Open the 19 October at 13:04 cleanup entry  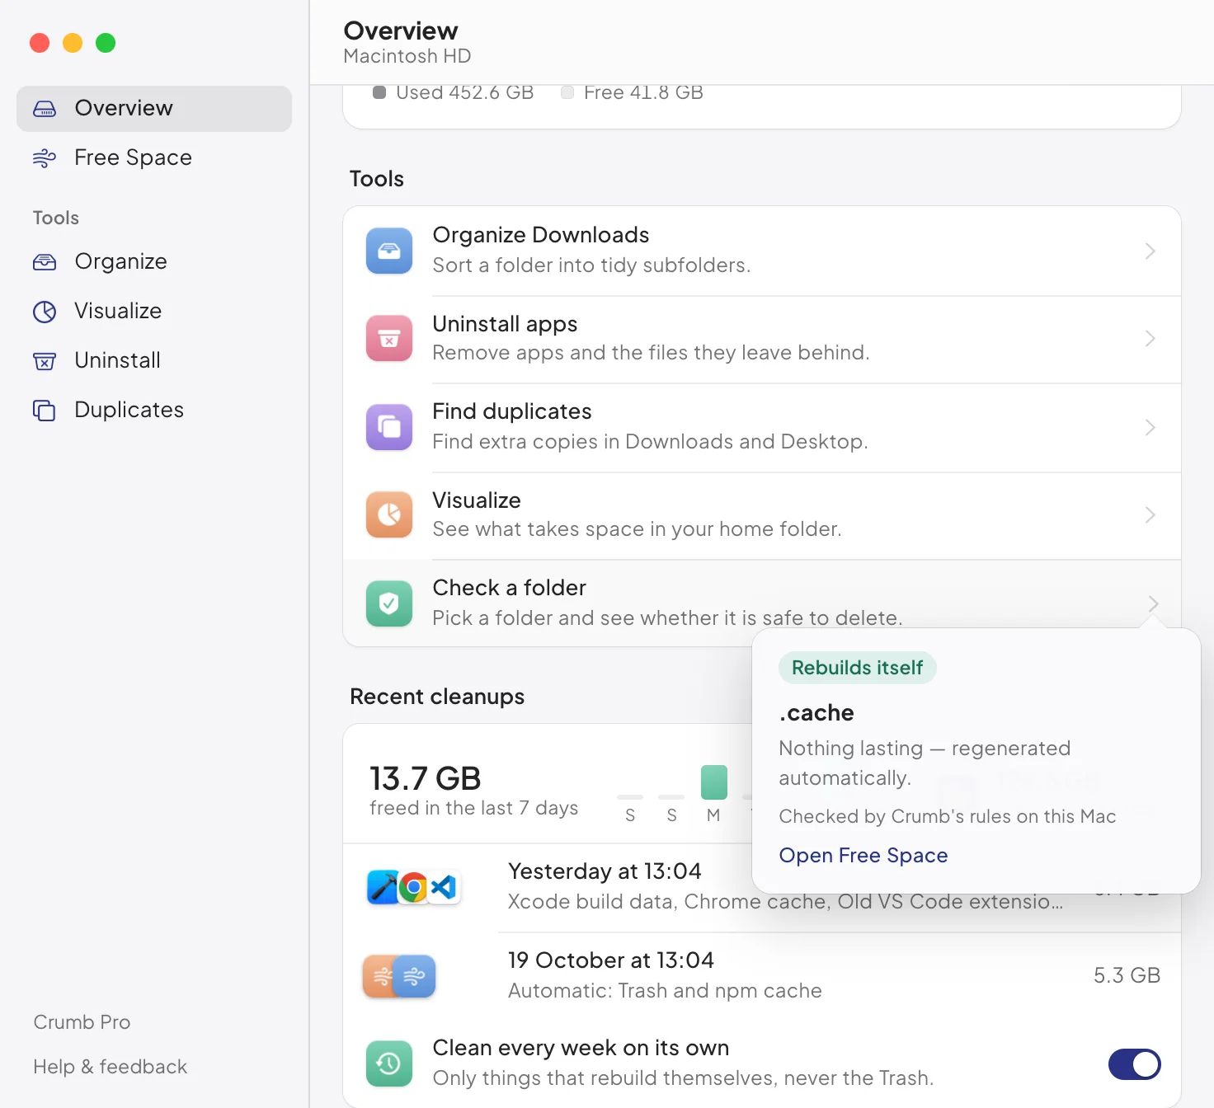(x=762, y=976)
